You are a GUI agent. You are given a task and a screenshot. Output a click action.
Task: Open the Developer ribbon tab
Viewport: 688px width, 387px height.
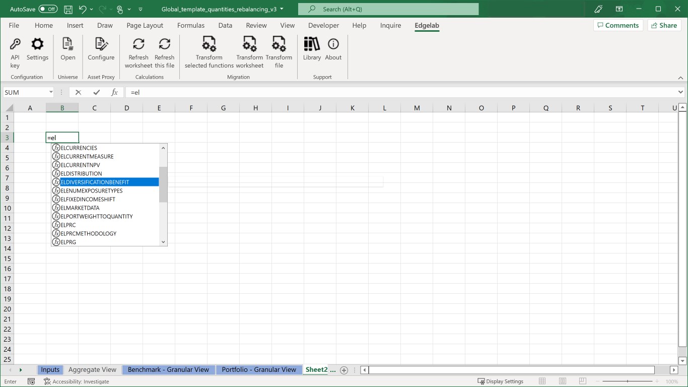point(324,25)
